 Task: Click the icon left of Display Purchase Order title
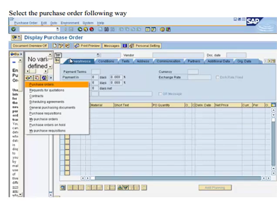pyautogui.click(x=16, y=37)
